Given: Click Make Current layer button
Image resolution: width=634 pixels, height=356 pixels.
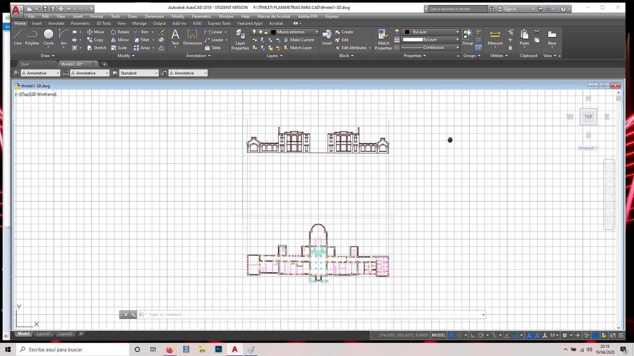Looking at the screenshot, I should coord(298,40).
